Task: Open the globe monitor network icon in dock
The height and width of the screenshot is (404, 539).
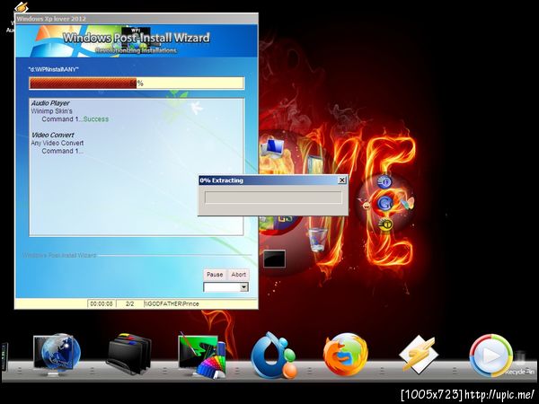Action: coord(57,355)
